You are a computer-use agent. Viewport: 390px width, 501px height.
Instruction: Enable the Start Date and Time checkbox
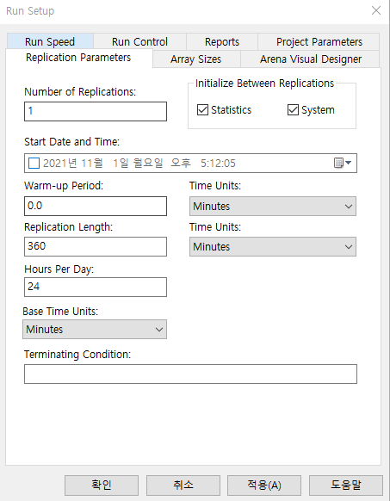34,163
